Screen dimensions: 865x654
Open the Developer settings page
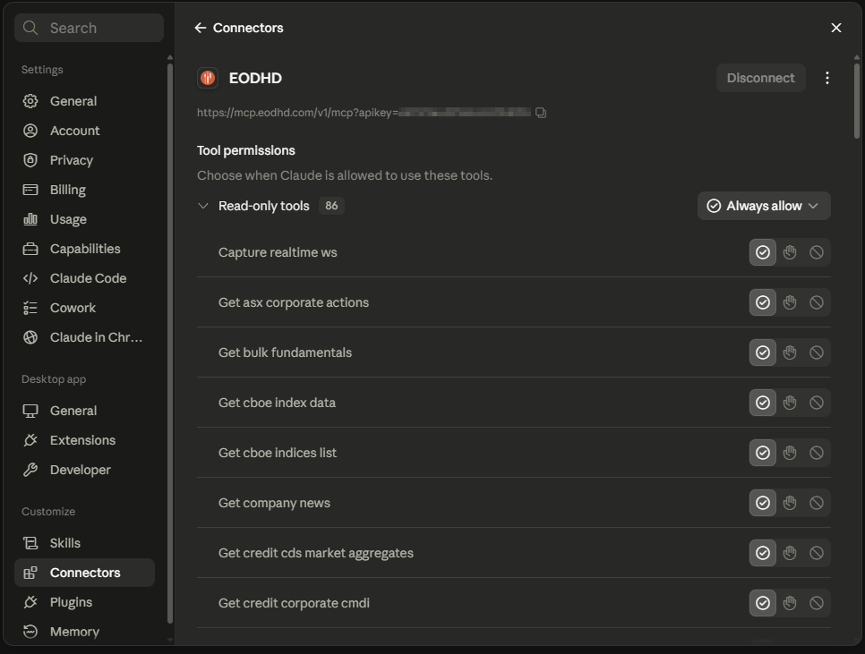point(84,470)
